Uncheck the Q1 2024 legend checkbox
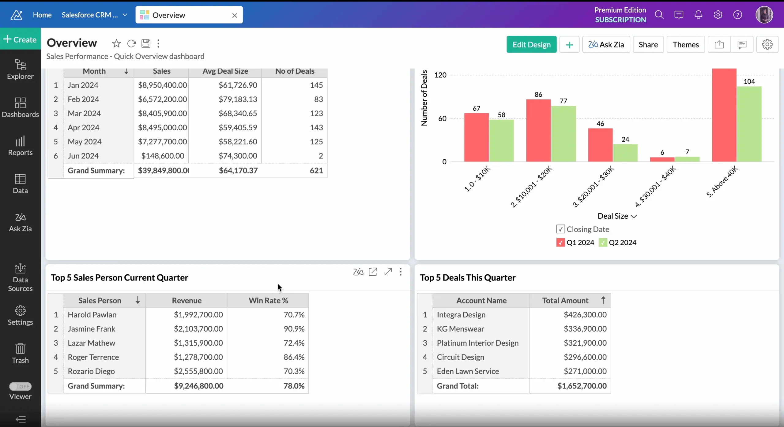 560,243
